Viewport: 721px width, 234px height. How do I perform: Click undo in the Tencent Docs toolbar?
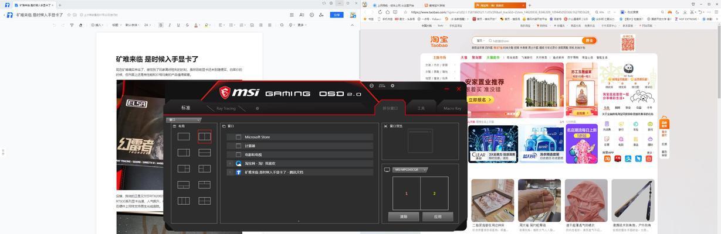(x=55, y=25)
